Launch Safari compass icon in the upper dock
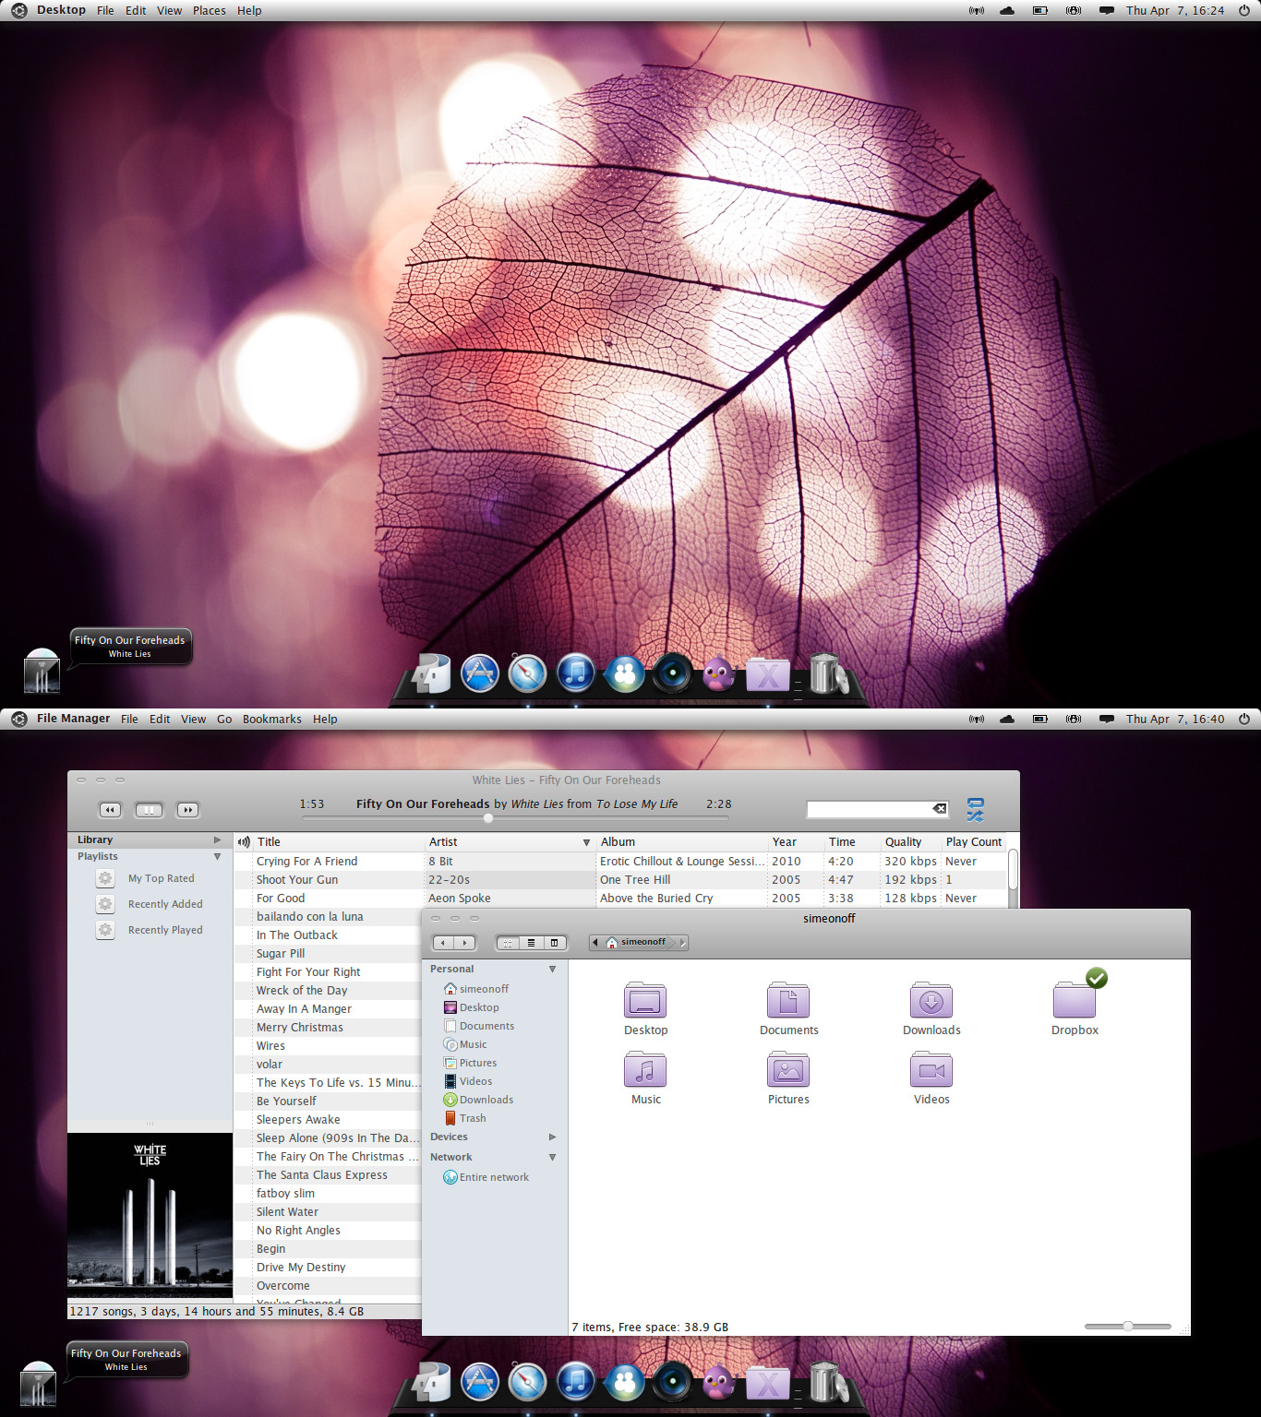The image size is (1261, 1417). pyautogui.click(x=528, y=673)
